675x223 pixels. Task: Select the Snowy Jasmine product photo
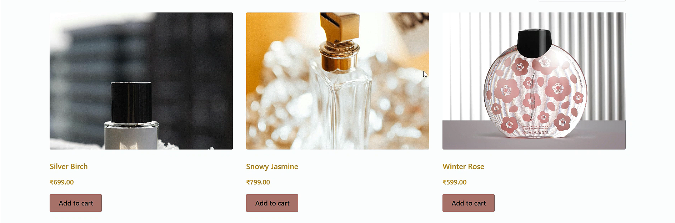337,81
